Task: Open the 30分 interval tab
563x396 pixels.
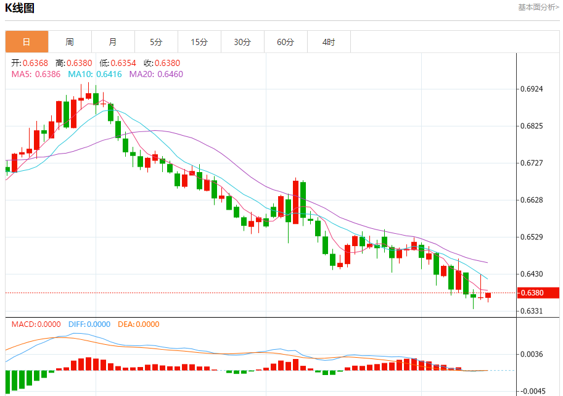Action: coord(242,42)
